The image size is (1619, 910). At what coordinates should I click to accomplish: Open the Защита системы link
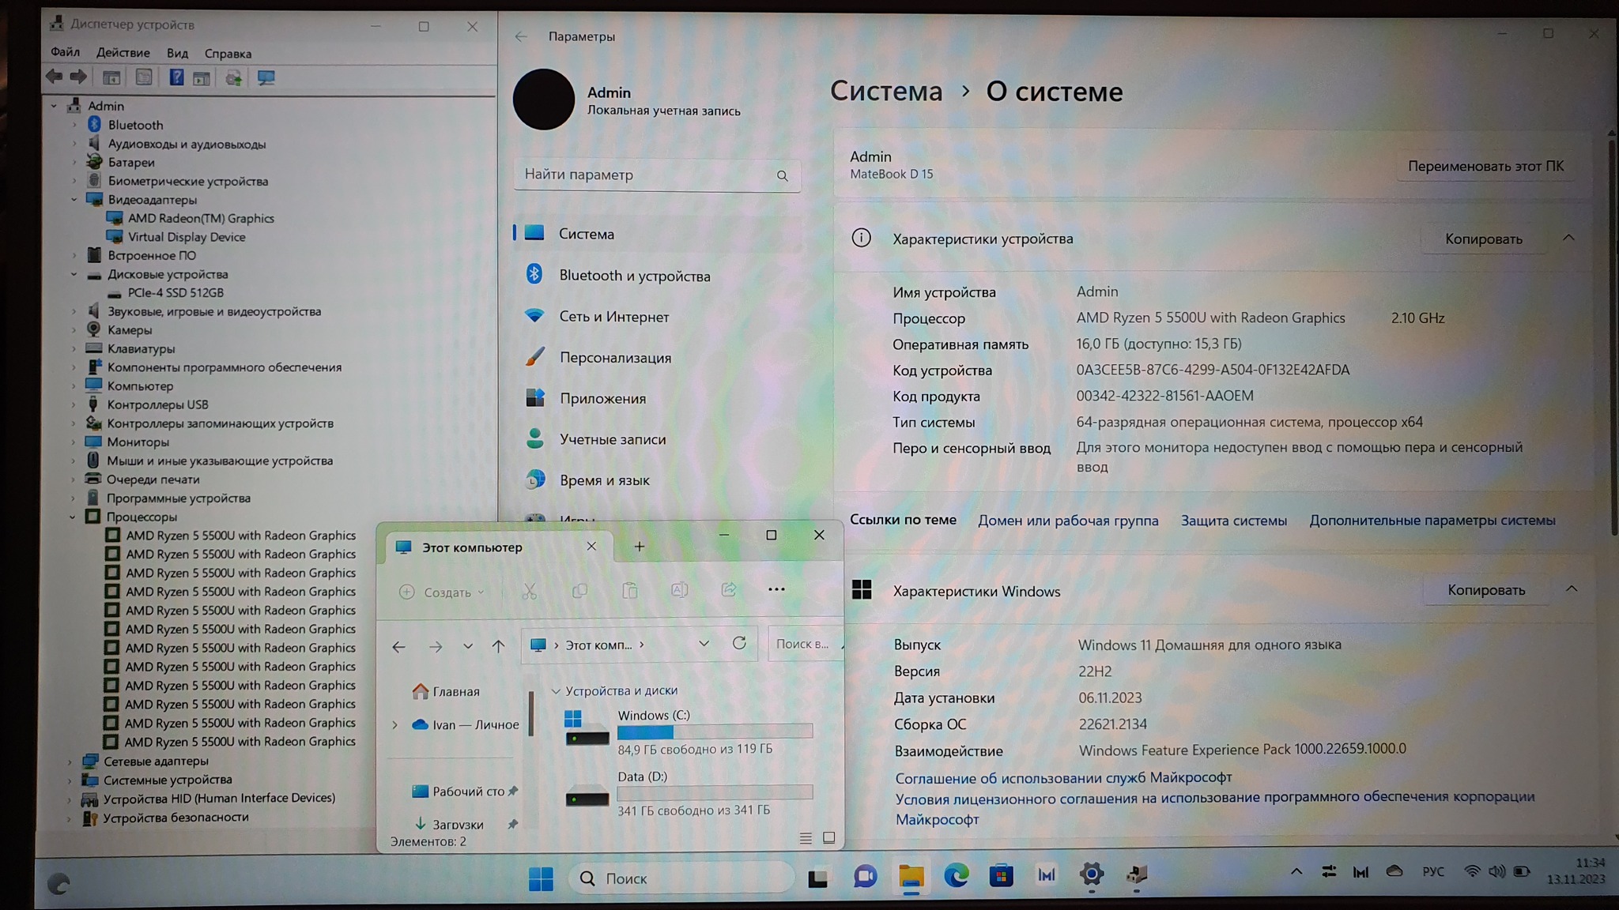[1233, 521]
